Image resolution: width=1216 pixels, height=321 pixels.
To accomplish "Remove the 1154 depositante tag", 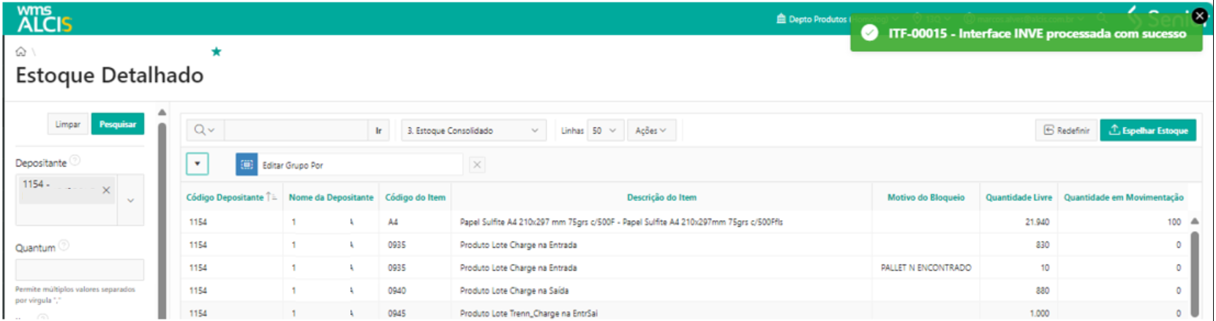I will 106,190.
